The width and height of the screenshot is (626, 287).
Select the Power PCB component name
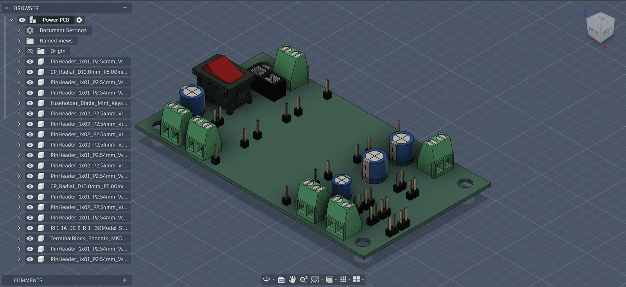56,20
